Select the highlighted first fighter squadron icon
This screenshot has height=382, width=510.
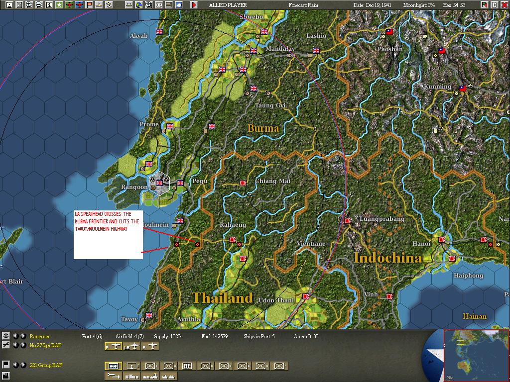point(113,346)
